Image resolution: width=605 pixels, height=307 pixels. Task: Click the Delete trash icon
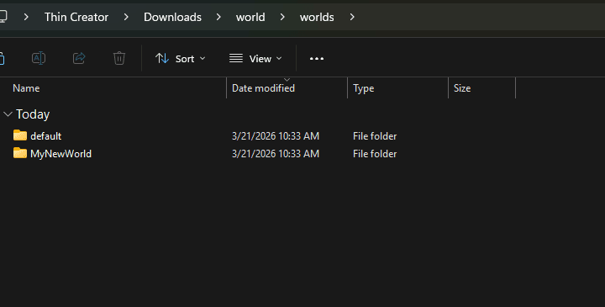click(x=119, y=58)
